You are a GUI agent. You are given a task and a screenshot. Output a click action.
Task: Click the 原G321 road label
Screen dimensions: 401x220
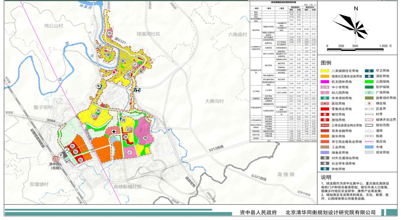(x=120, y=41)
